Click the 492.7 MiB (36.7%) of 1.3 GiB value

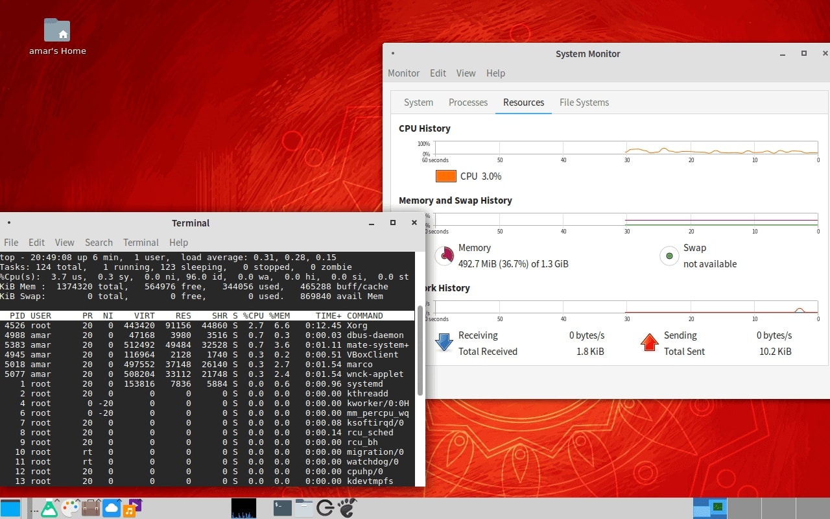click(x=514, y=264)
